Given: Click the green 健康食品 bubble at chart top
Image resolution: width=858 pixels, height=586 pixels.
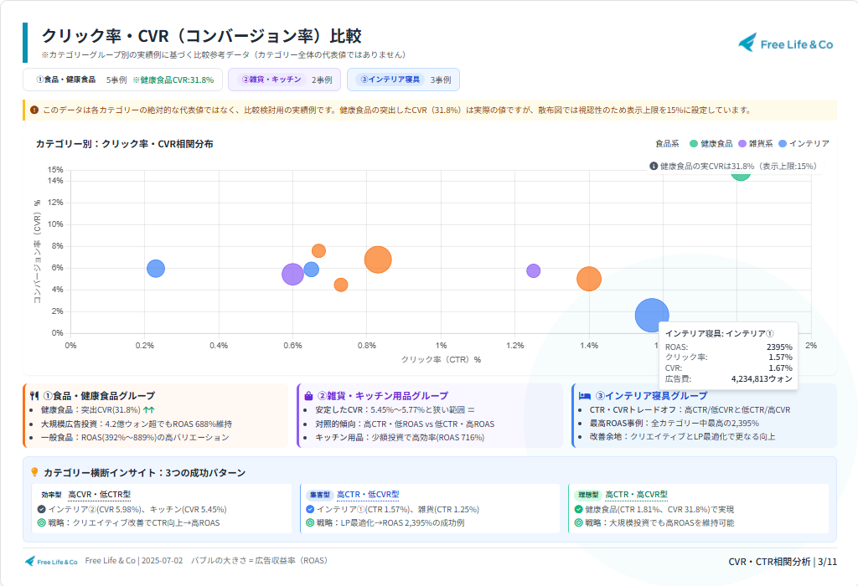Looking at the screenshot, I should point(741,172).
